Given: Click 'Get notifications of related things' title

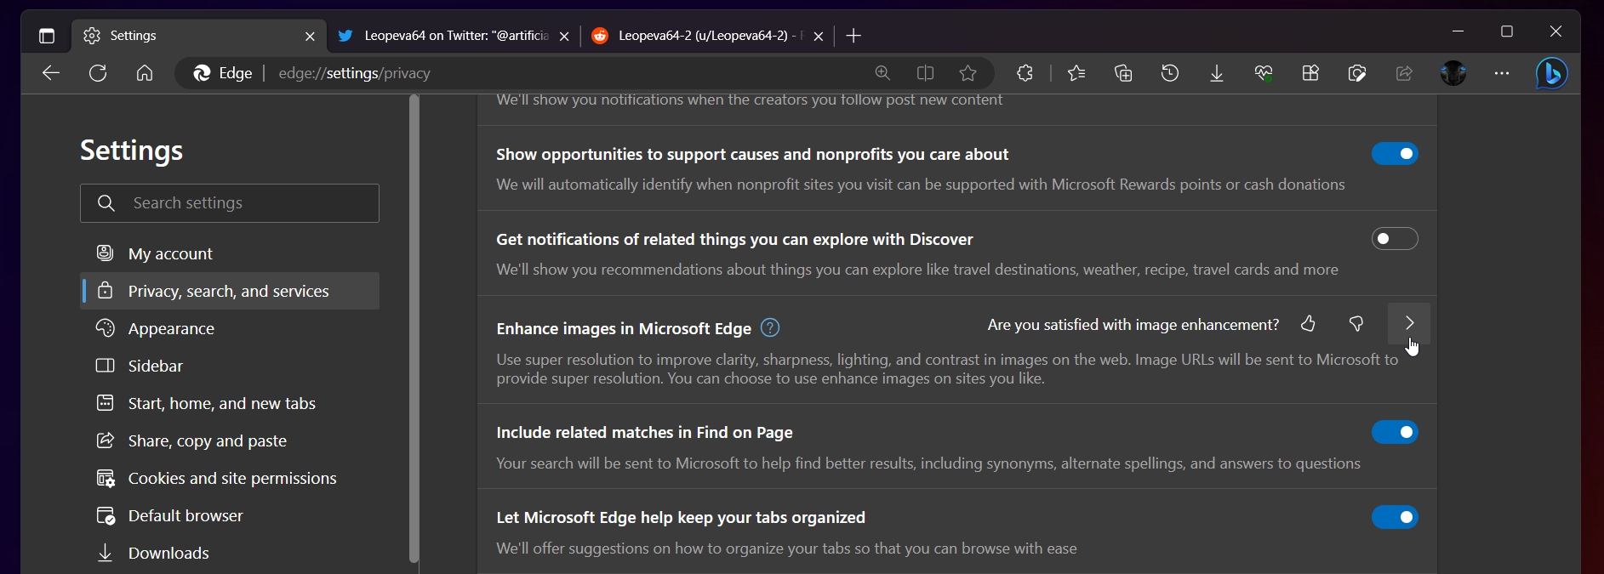Looking at the screenshot, I should tap(734, 239).
